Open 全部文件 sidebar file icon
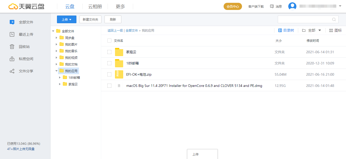 pyautogui.click(x=12, y=22)
